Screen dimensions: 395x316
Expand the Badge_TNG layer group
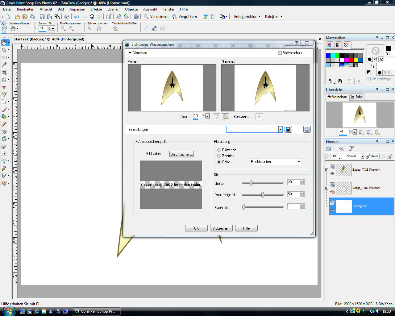(326, 188)
